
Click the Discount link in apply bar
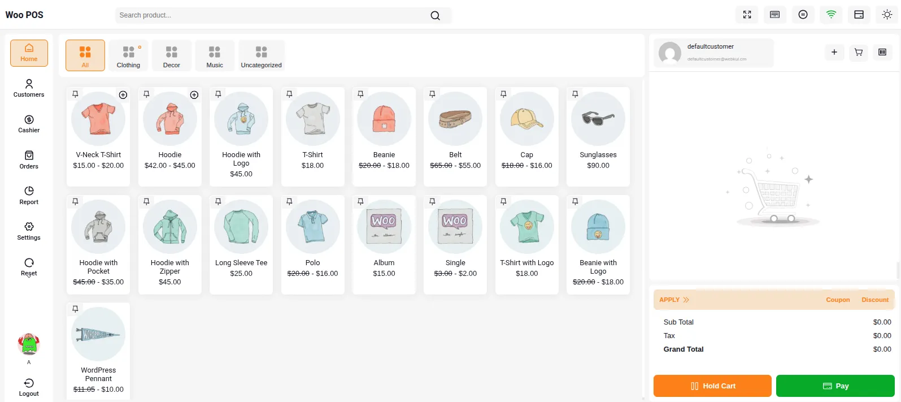coord(875,300)
